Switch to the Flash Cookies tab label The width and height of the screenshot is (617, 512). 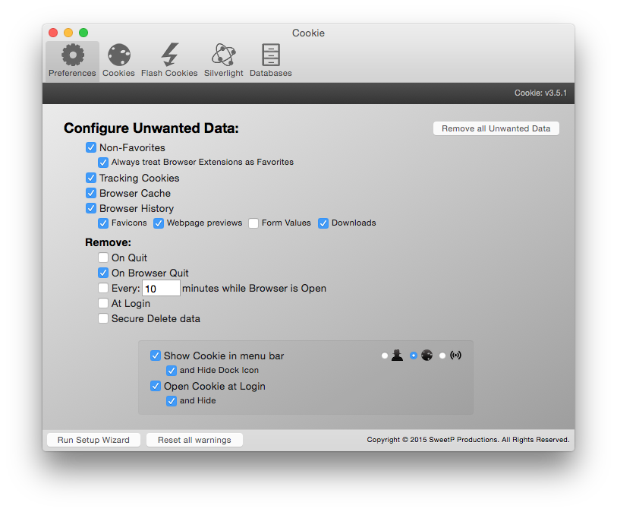169,73
